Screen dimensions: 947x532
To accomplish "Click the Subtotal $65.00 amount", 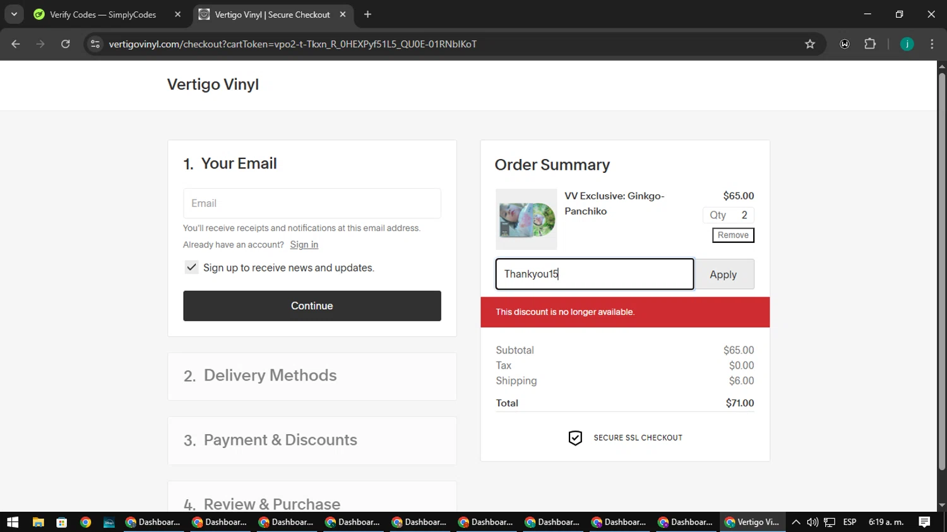I will [739, 350].
